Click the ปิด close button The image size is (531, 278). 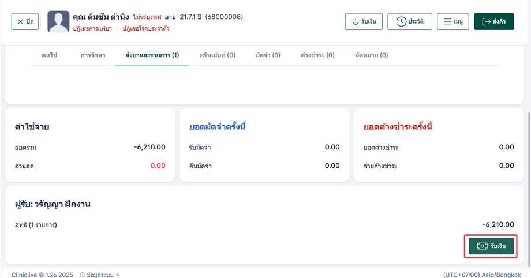click(25, 22)
